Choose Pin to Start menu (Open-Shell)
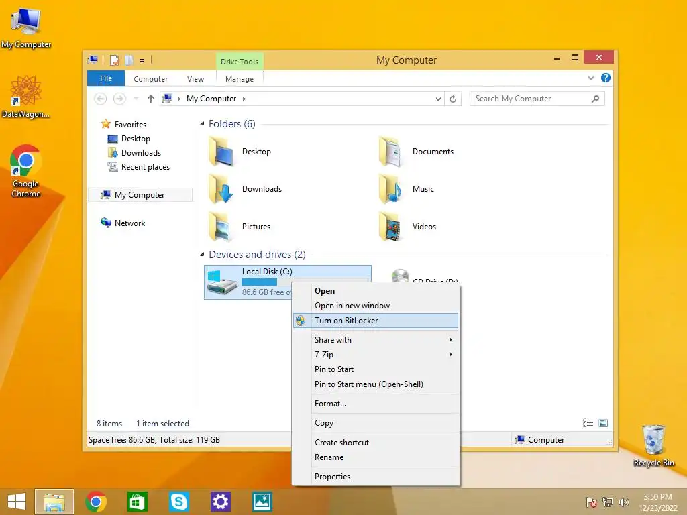This screenshot has width=687, height=515. tap(376, 384)
